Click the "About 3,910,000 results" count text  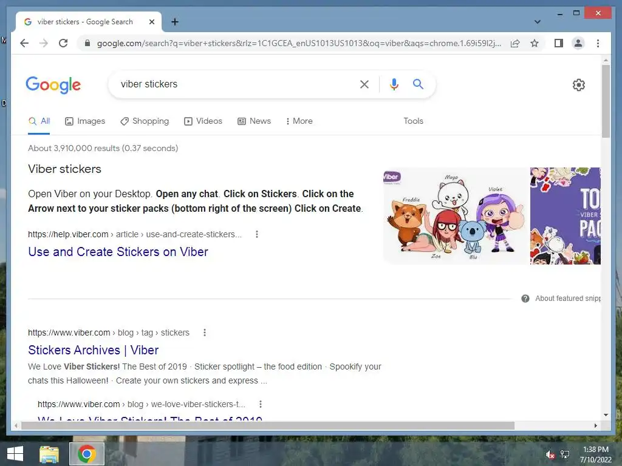tap(103, 148)
